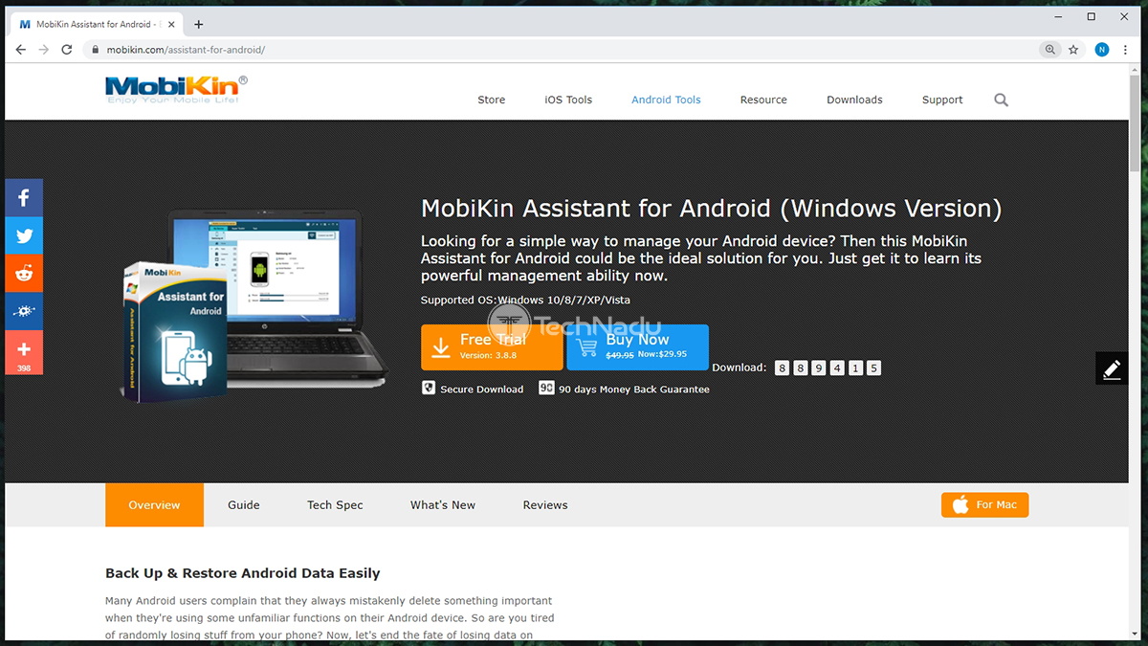Open Store menu
The height and width of the screenshot is (646, 1148).
coord(492,100)
